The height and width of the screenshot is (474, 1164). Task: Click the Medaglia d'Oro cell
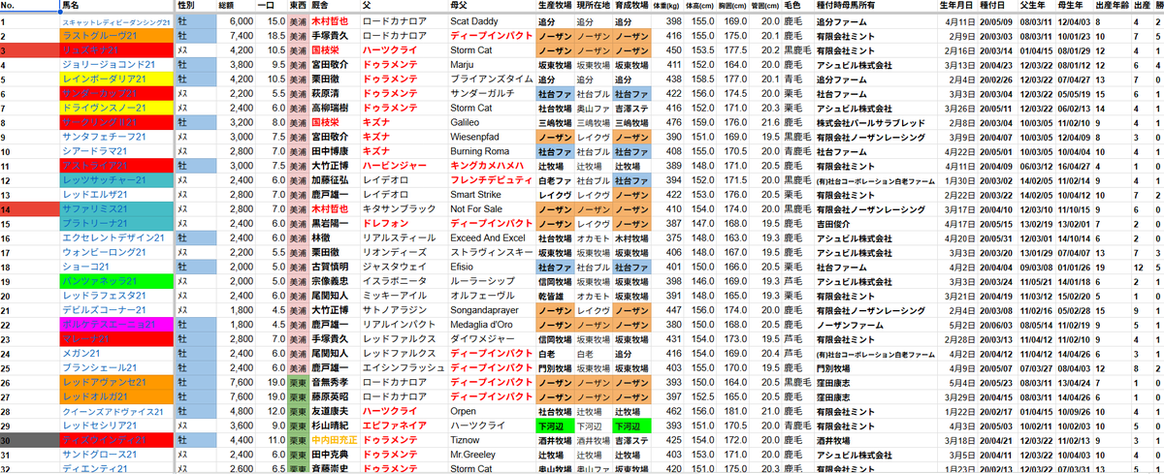click(492, 324)
